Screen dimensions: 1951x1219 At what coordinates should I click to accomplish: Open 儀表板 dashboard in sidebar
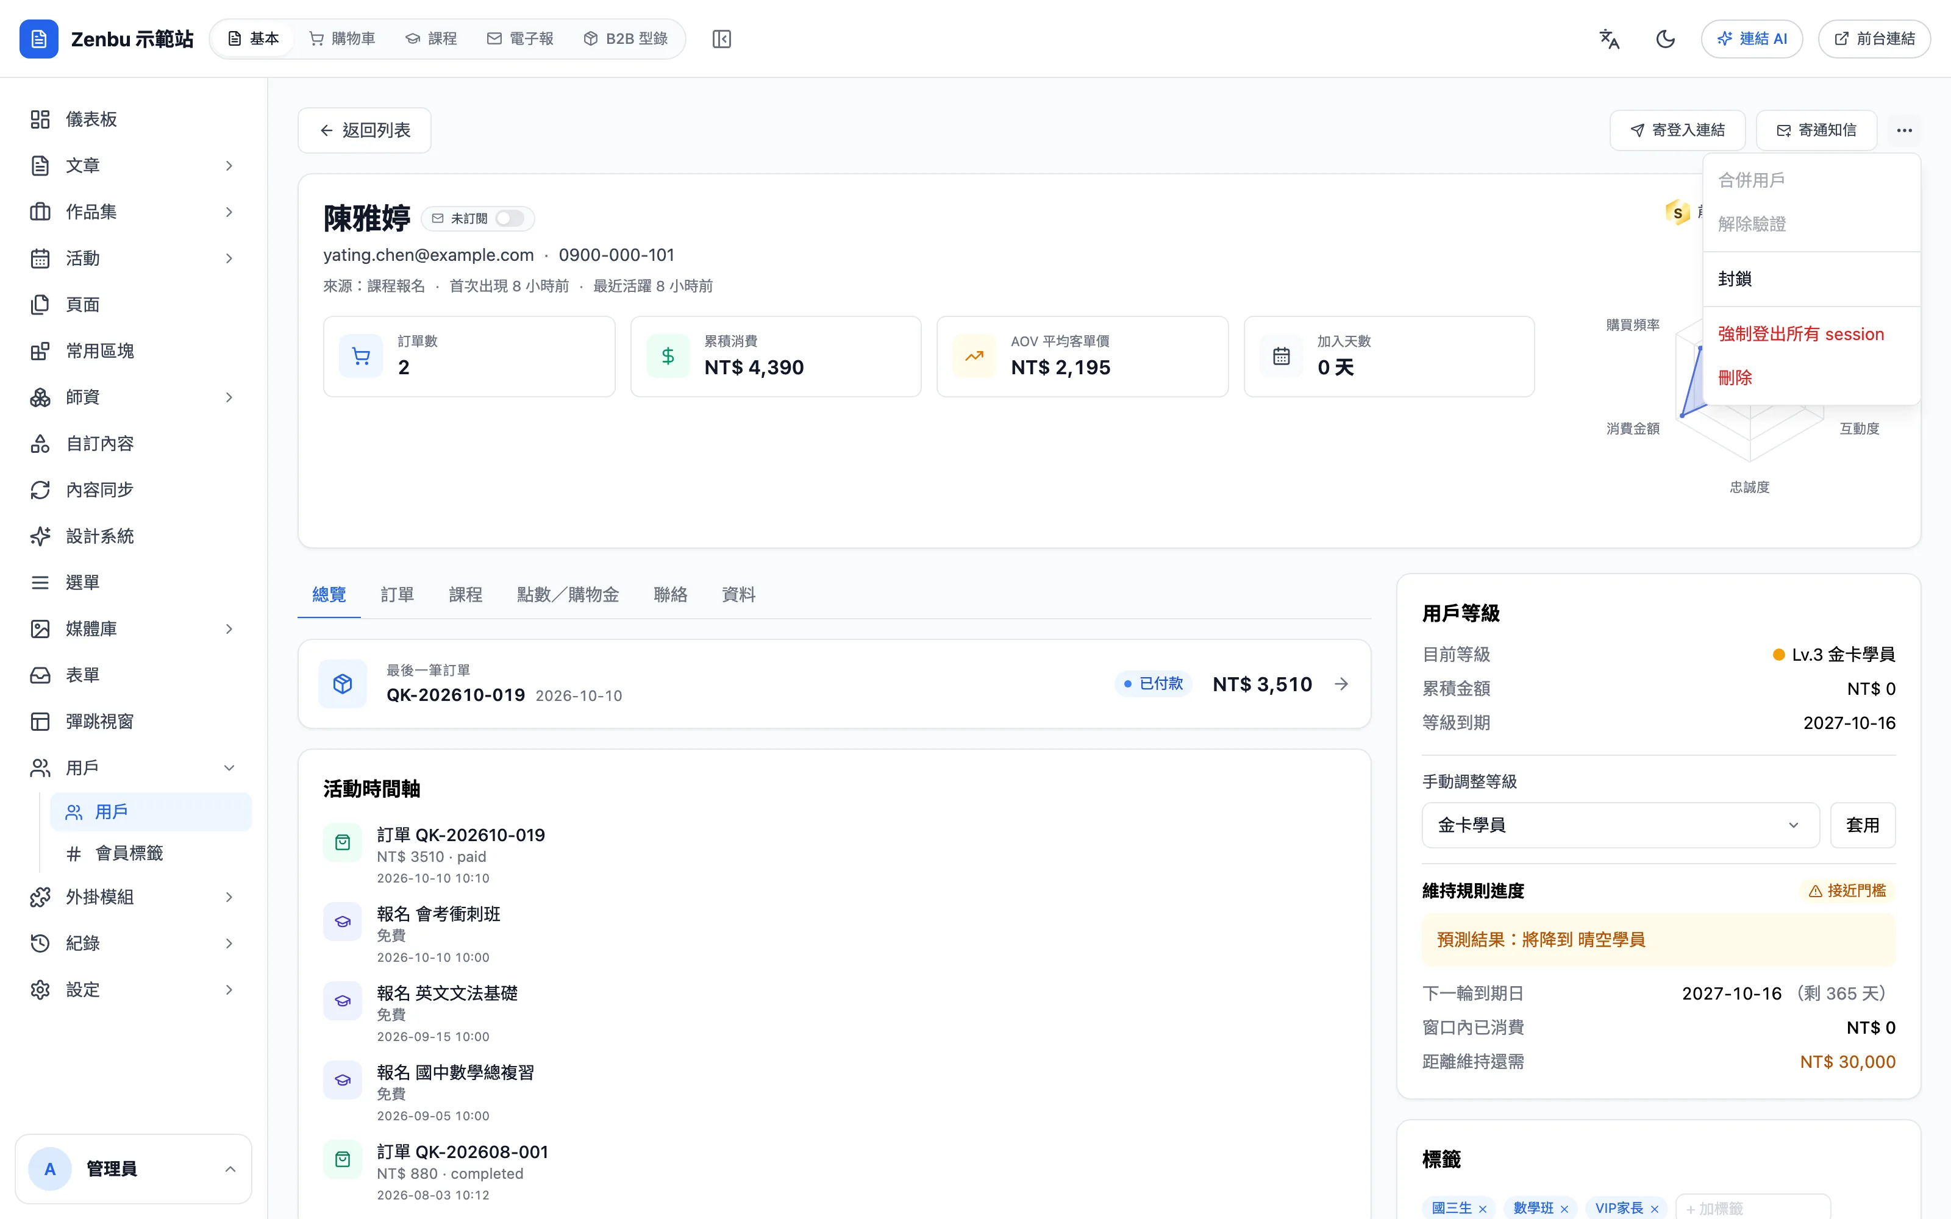coord(133,119)
